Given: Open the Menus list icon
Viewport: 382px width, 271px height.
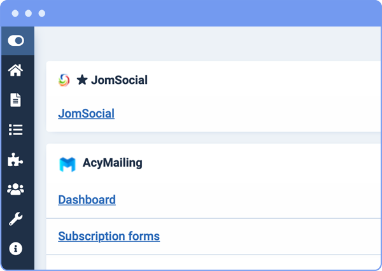Looking at the screenshot, I should pyautogui.click(x=16, y=130).
